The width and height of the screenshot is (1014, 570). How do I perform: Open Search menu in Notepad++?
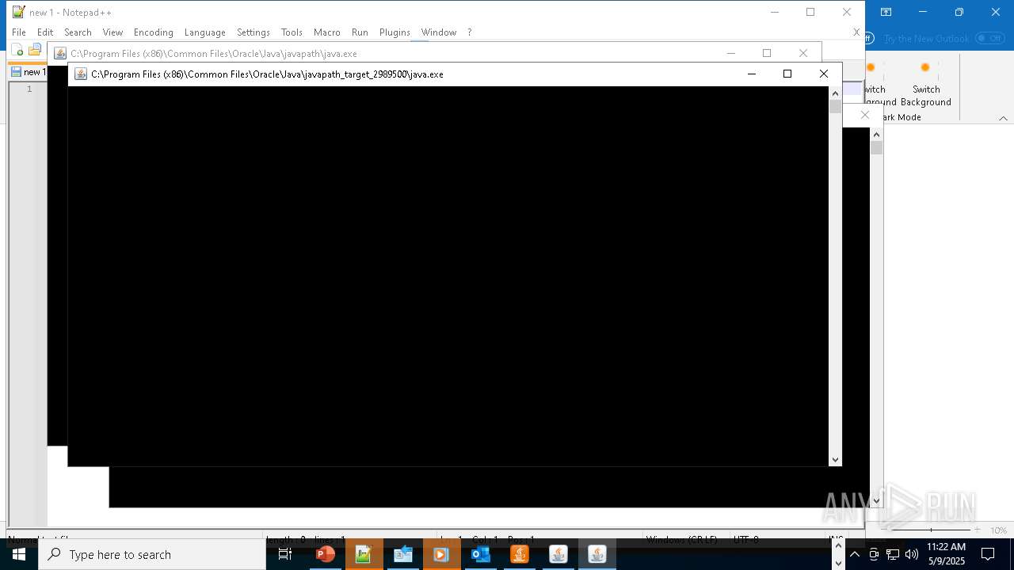click(x=78, y=32)
